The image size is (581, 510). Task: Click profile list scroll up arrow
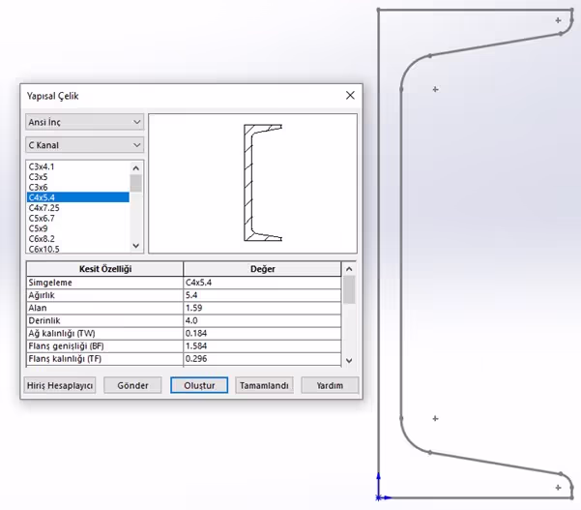pyautogui.click(x=136, y=168)
